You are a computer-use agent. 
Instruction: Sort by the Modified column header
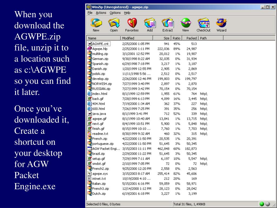pos(137,38)
